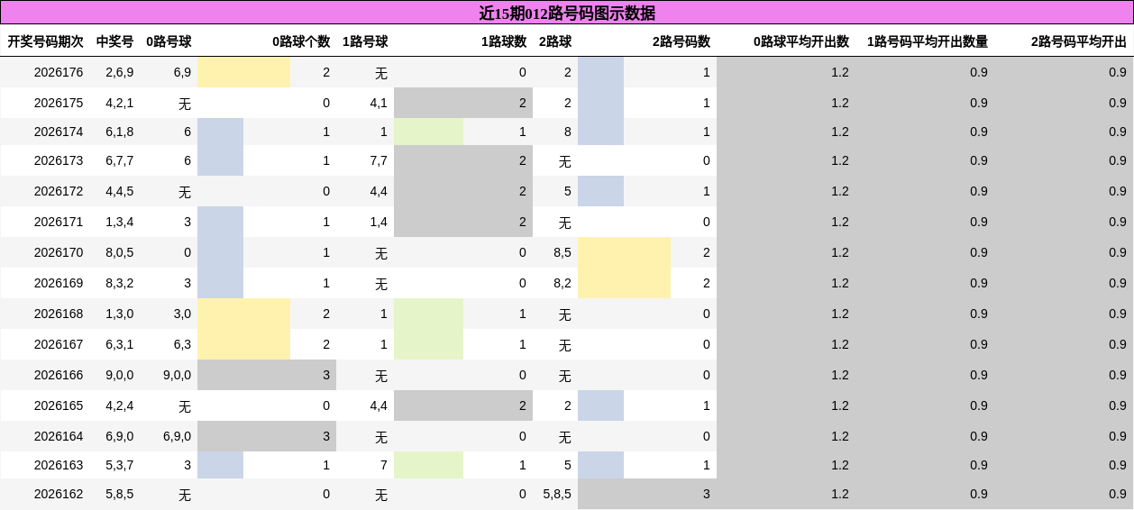Select period cell 2026169
This screenshot has width=1134, height=510.
pos(59,283)
